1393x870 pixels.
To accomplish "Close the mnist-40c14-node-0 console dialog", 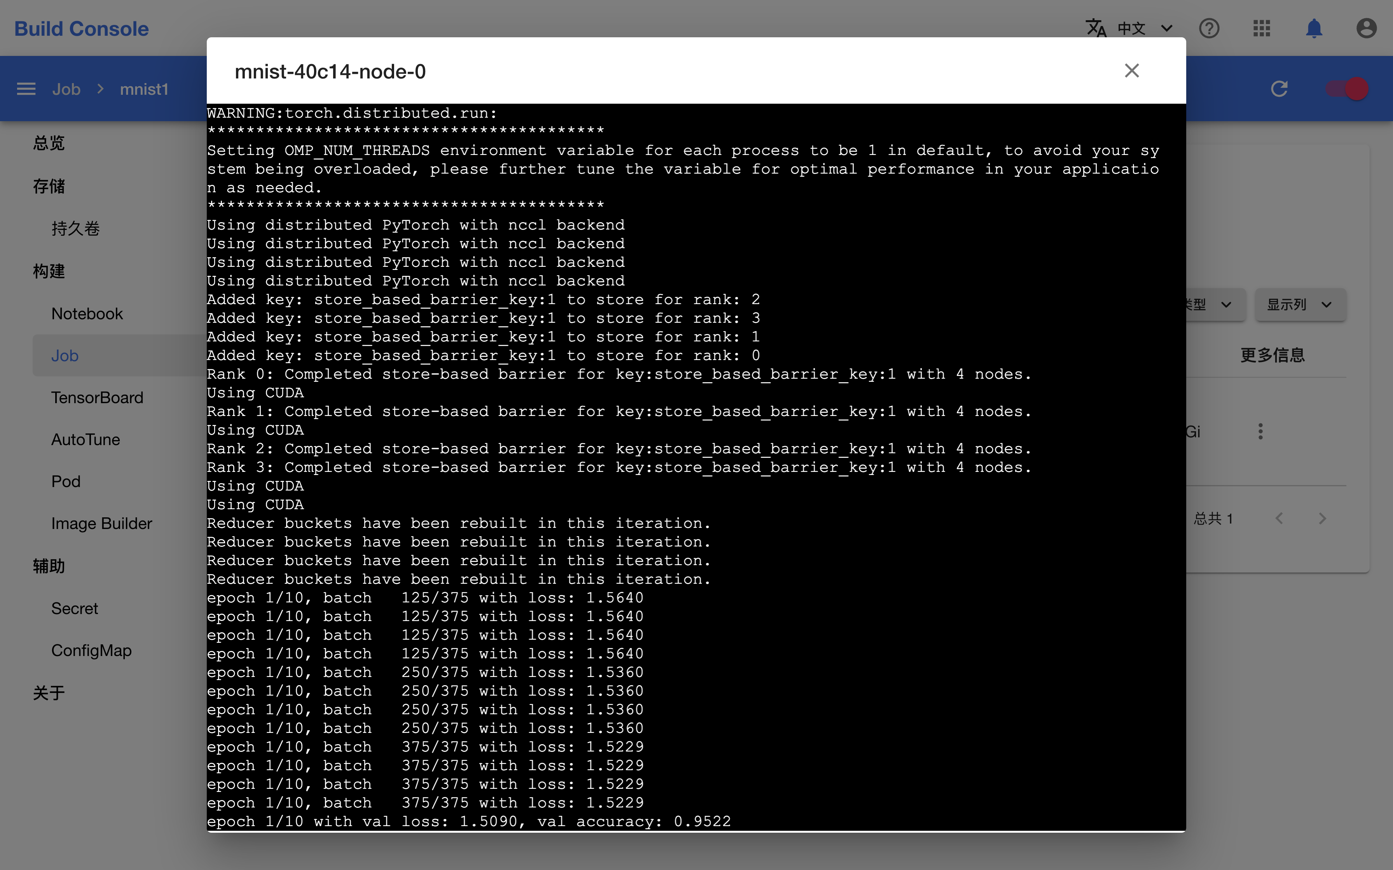I will coord(1131,70).
